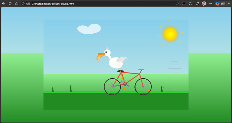Open the Extensions puzzle icon
This screenshot has height=123, width=232.
coord(190,4)
